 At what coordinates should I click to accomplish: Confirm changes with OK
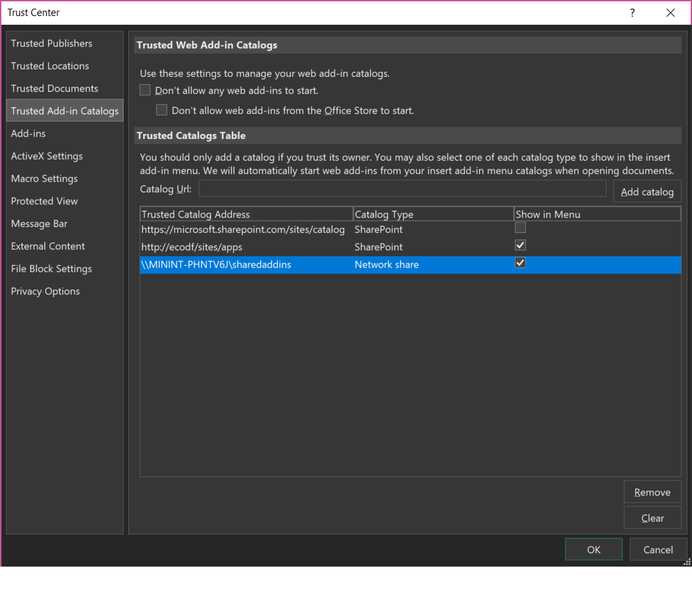click(593, 549)
